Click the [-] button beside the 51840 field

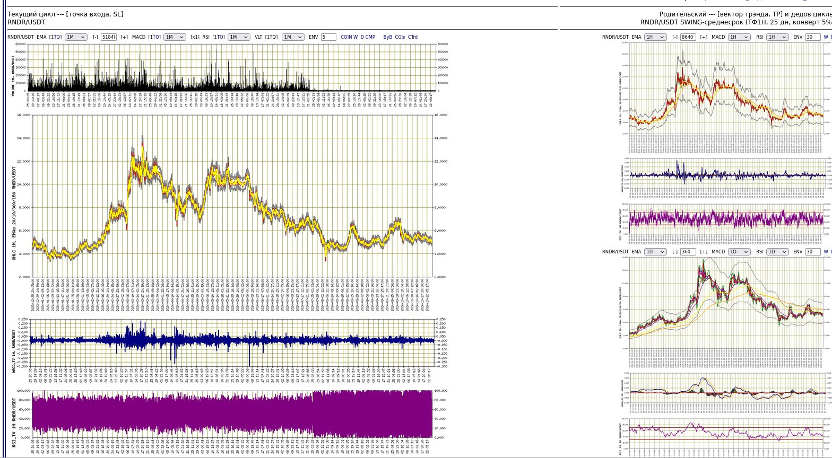pos(96,37)
